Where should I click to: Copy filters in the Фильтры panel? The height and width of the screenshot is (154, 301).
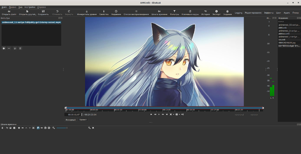(x=15, y=48)
